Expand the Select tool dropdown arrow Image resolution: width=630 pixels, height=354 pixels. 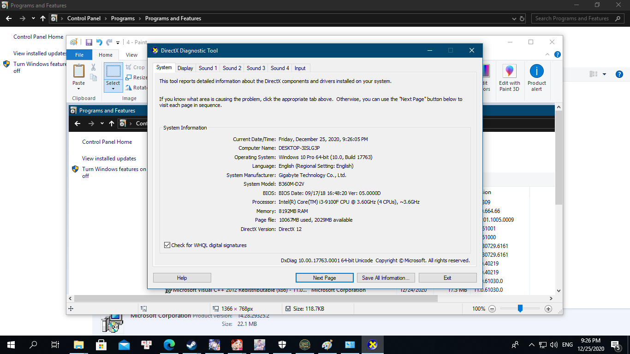click(x=113, y=88)
